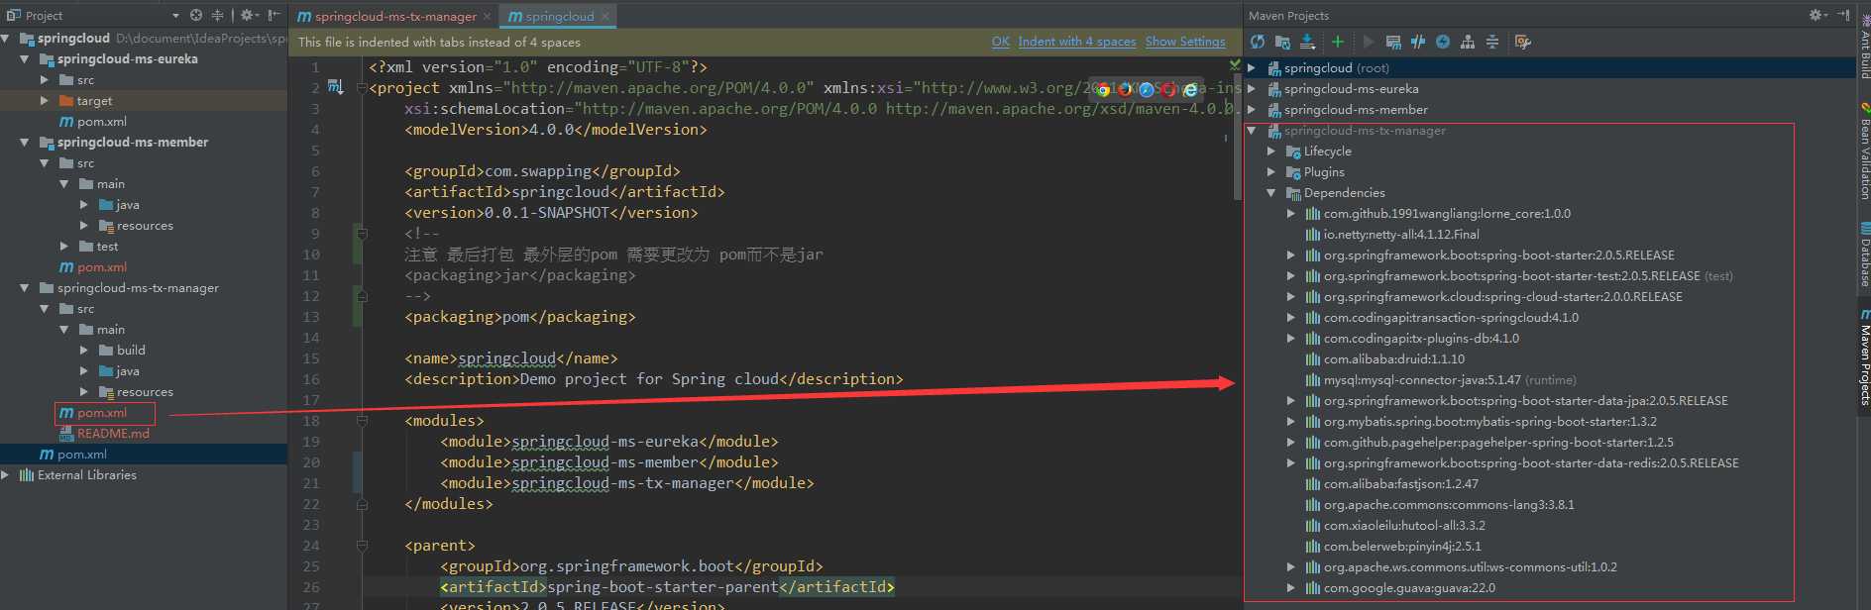Click the Run Maven build icon
This screenshot has width=1871, height=610.
coord(1369,42)
